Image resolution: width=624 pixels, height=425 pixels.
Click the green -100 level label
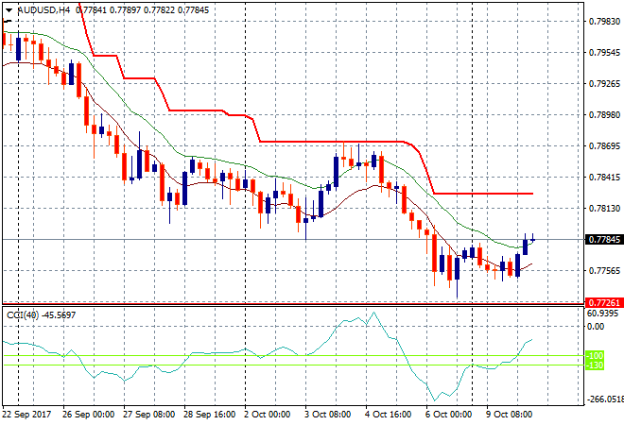click(x=595, y=355)
